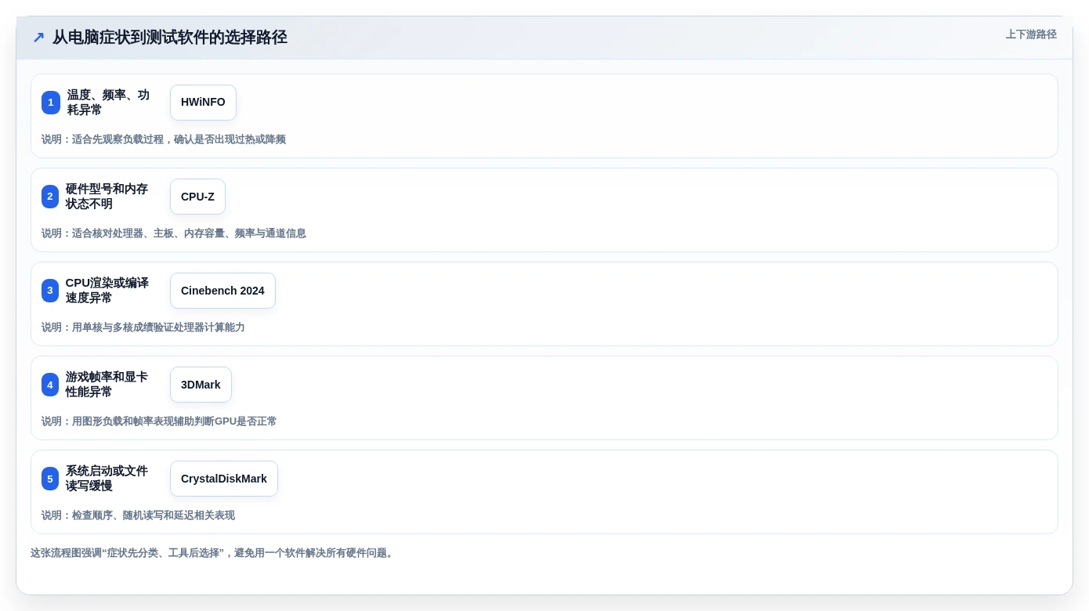
Task: Click the step 5 number badge
Action: (50, 479)
